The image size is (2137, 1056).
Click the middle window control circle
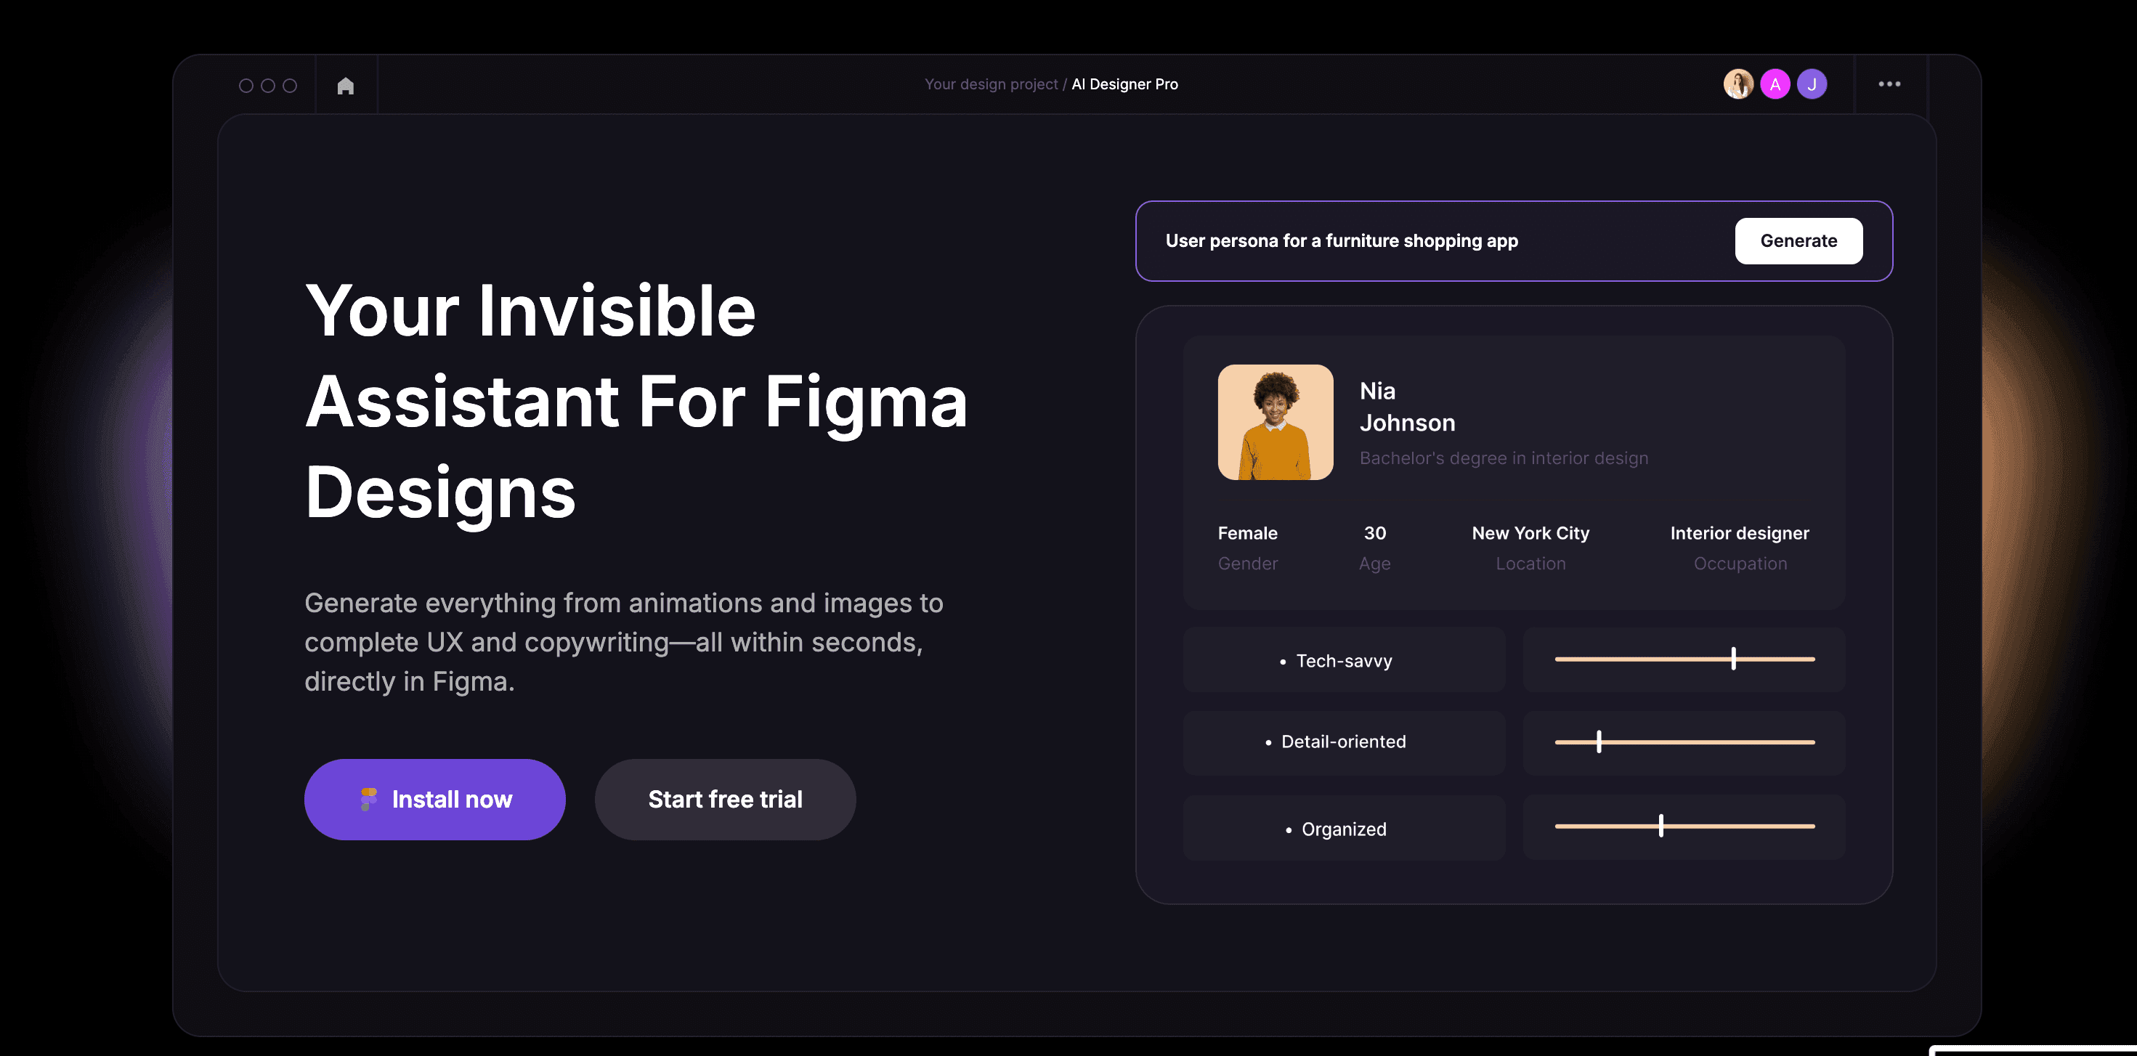[x=268, y=86]
